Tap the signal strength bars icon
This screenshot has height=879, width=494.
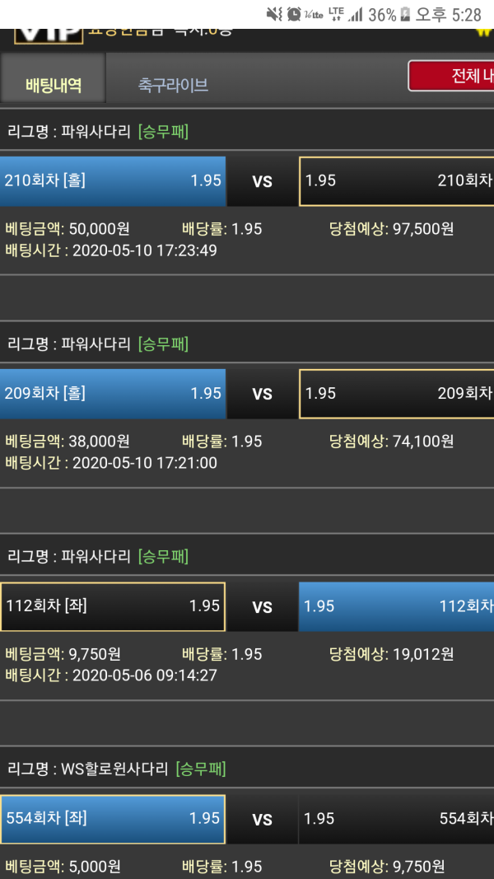[357, 15]
